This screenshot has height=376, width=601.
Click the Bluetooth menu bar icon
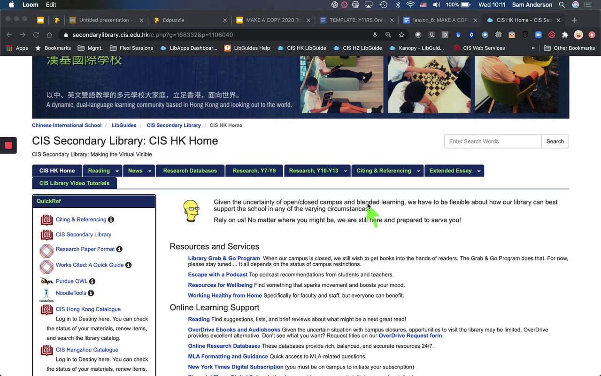[397, 5]
